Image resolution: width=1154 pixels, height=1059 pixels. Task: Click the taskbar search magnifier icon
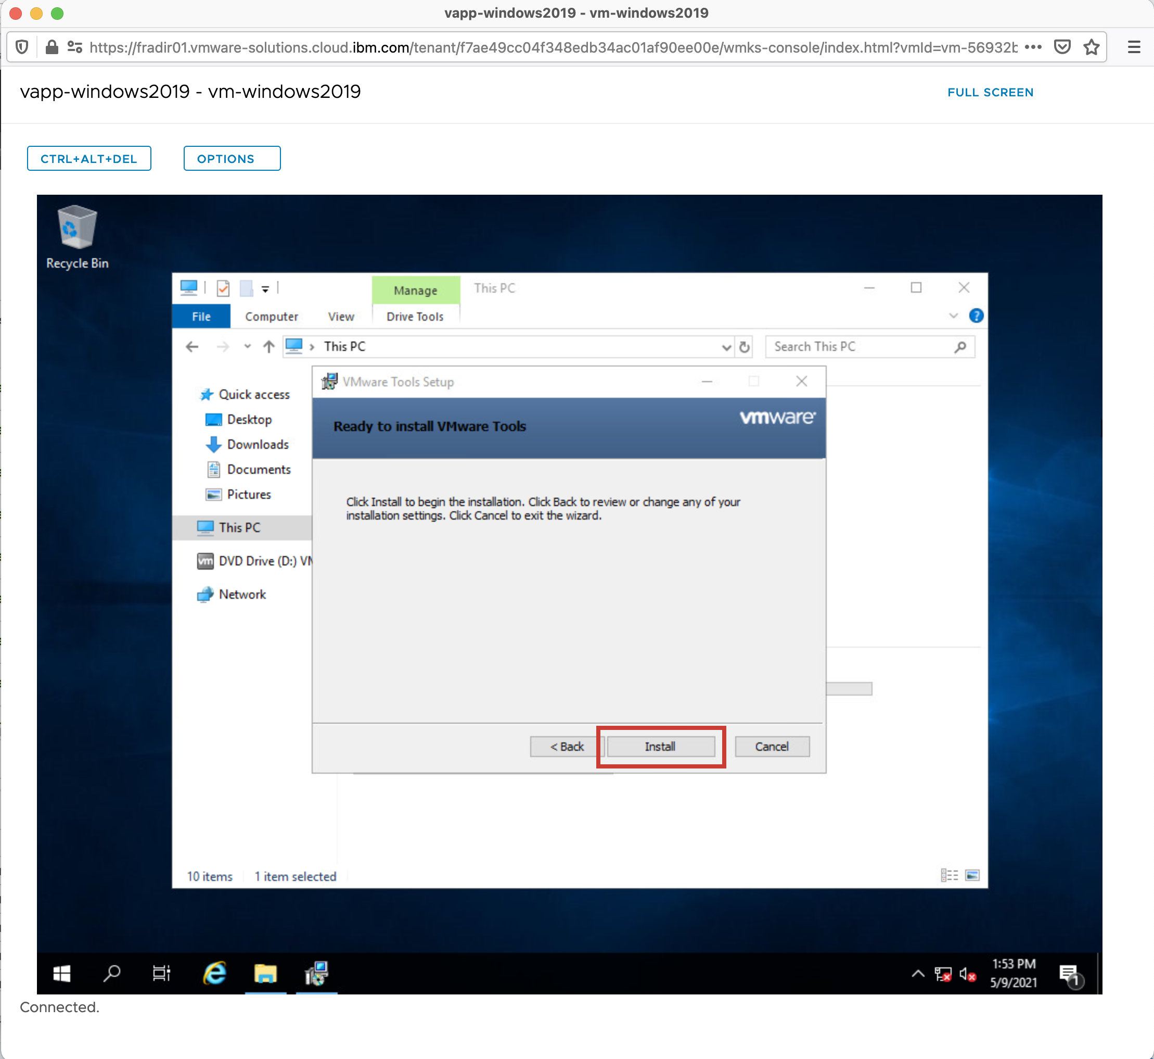pyautogui.click(x=112, y=973)
